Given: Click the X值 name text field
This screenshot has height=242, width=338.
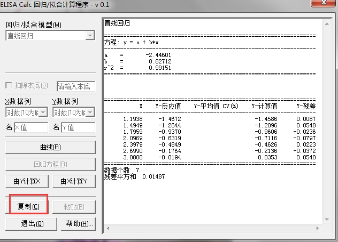Looking at the screenshot, I should [30, 127].
